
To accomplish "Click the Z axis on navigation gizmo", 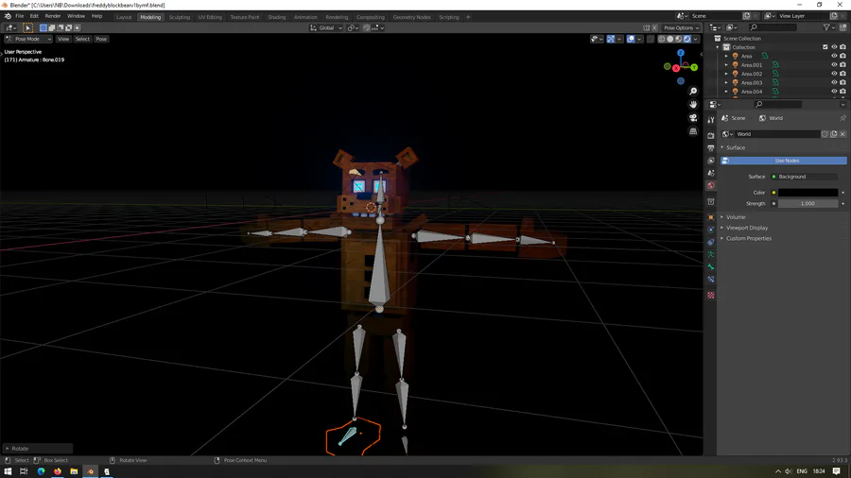I will pos(681,53).
